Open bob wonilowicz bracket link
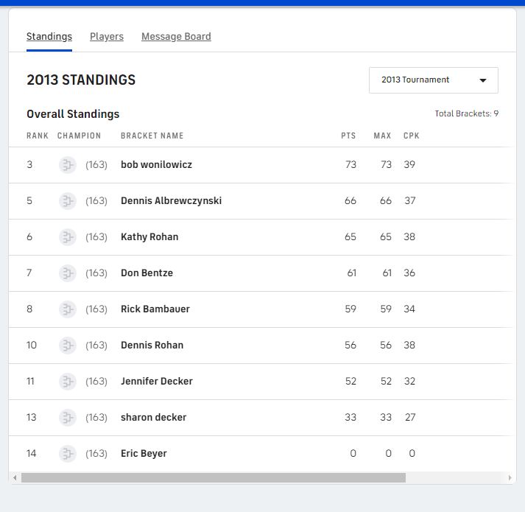Screen dimensions: 525x512 (156, 165)
